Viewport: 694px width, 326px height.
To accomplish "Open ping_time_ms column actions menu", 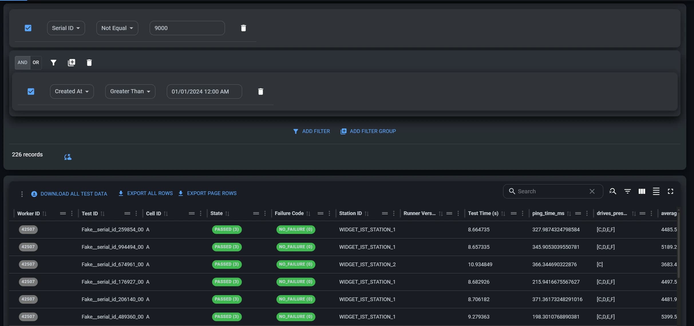I will tap(587, 213).
